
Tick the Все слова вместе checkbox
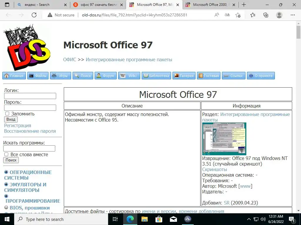click(6, 154)
